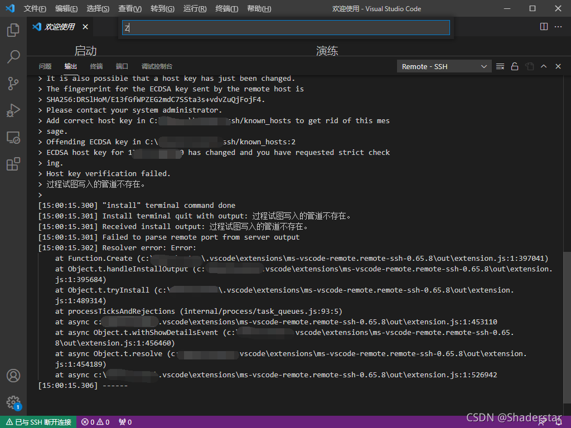The image size is (571, 428).
Task: Click the 'Resolver error: Error:' log line
Action: [117, 248]
